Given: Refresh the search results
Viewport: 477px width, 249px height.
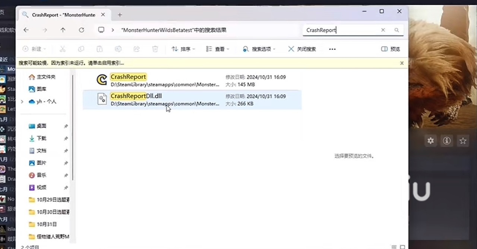Looking at the screenshot, I should (81, 30).
